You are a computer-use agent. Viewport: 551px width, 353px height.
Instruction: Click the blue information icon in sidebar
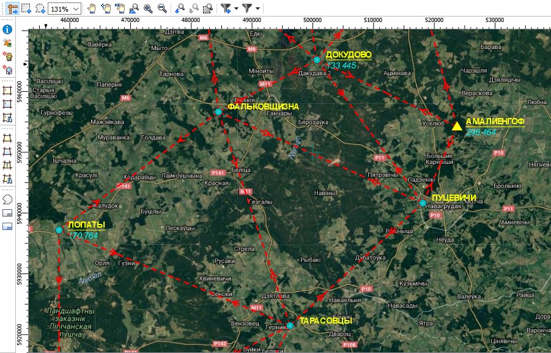(x=8, y=29)
